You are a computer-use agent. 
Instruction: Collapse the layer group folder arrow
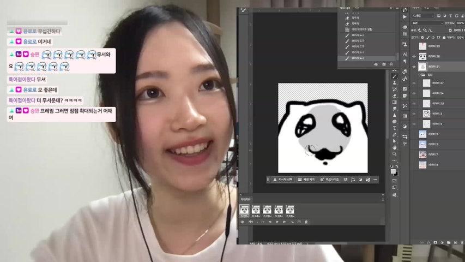(x=420, y=75)
